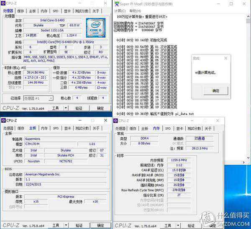Open 工具 dropdown arrow in the 处理器 window
This screenshot has height=229, width=251.
[x=67, y=108]
